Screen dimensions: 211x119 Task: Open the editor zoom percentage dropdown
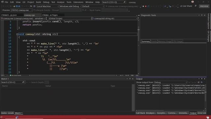pos(4,75)
